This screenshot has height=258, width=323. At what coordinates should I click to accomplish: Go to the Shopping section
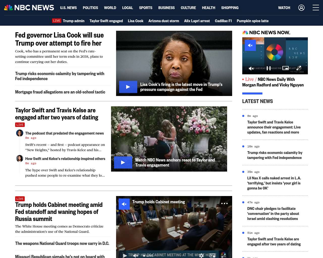230,8
